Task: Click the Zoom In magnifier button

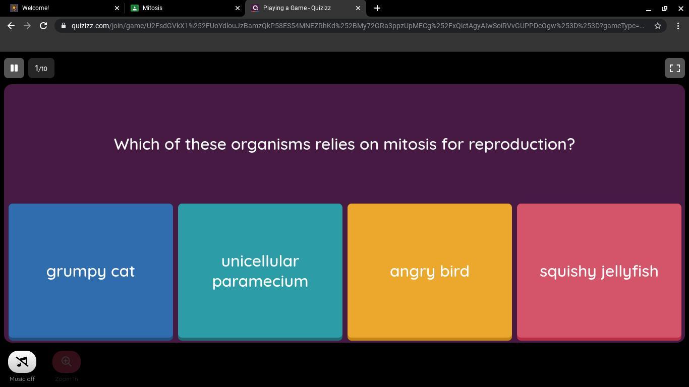Action: point(67,362)
